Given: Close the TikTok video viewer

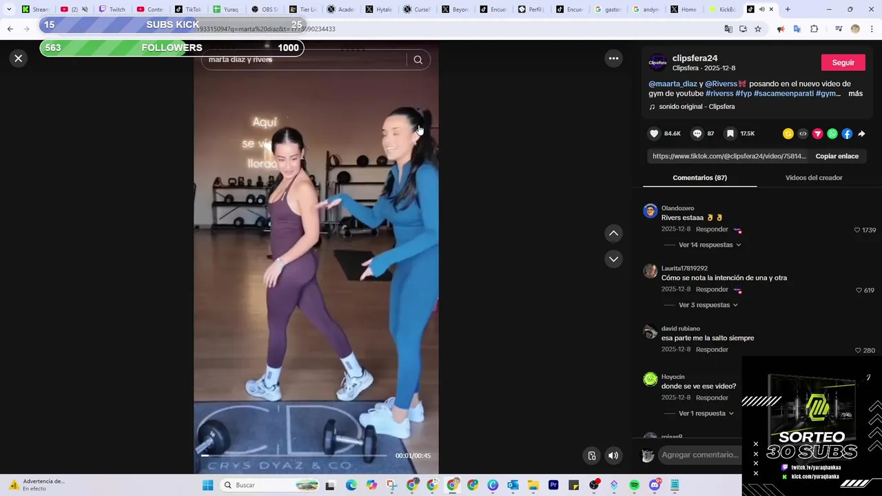Looking at the screenshot, I should point(19,59).
